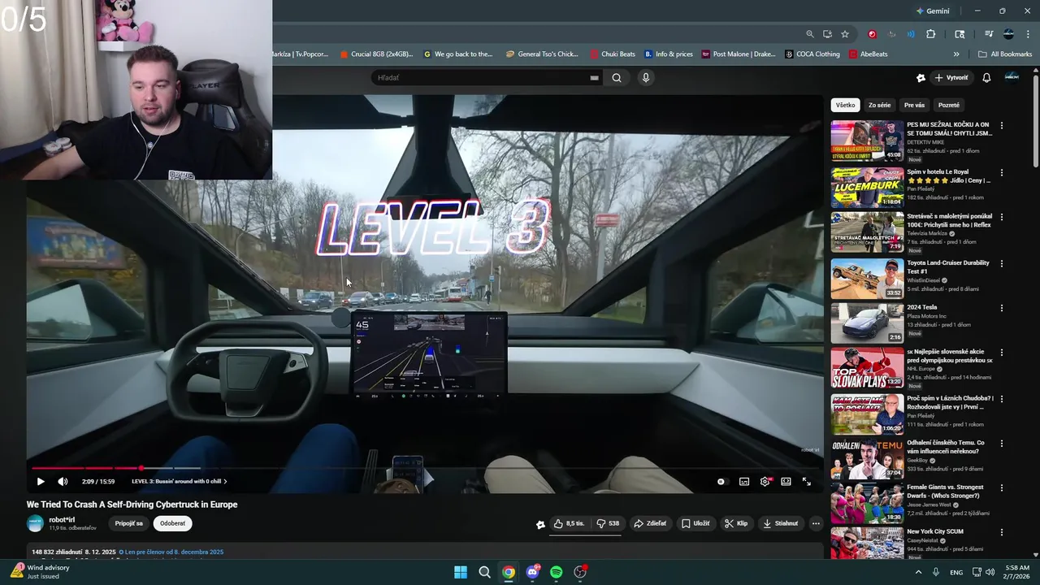Open YouTube notifications bell
Image resolution: width=1040 pixels, height=585 pixels.
[986, 78]
